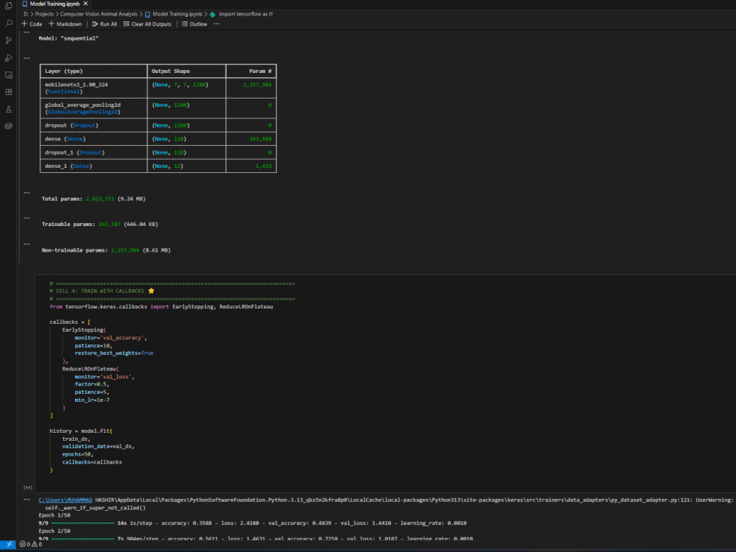Screen dimensions: 736x552
Task: Click the epochs=50 code line
Action: (78, 454)
